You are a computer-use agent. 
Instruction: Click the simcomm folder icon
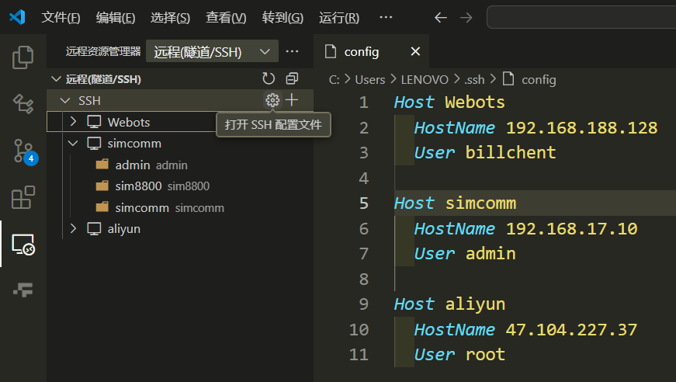(102, 207)
